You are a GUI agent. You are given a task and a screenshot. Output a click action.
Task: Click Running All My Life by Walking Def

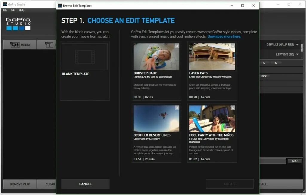point(153,77)
